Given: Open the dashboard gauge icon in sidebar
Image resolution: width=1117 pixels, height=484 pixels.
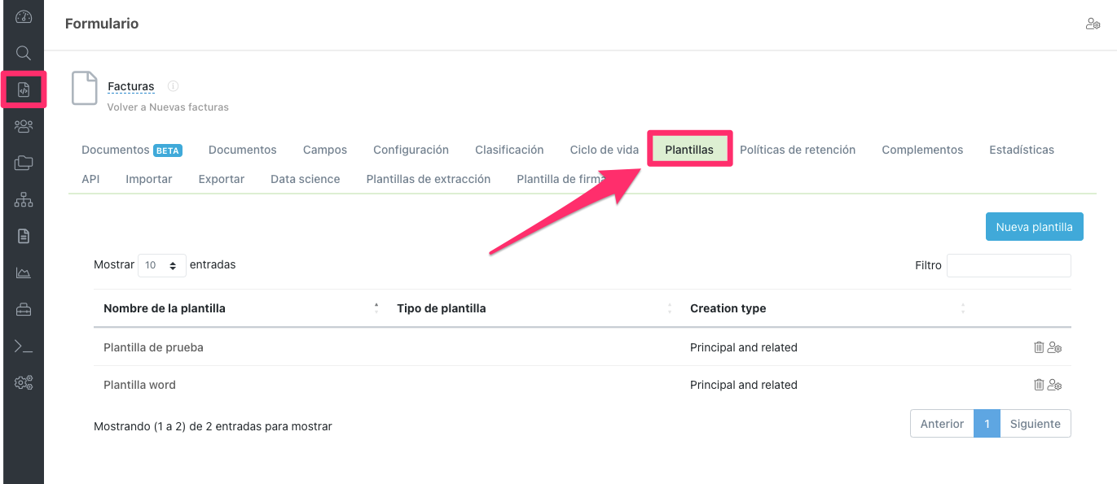Looking at the screenshot, I should [x=24, y=17].
